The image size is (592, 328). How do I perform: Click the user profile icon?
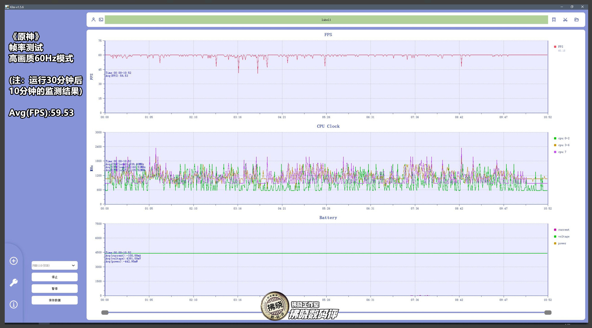pyautogui.click(x=93, y=19)
